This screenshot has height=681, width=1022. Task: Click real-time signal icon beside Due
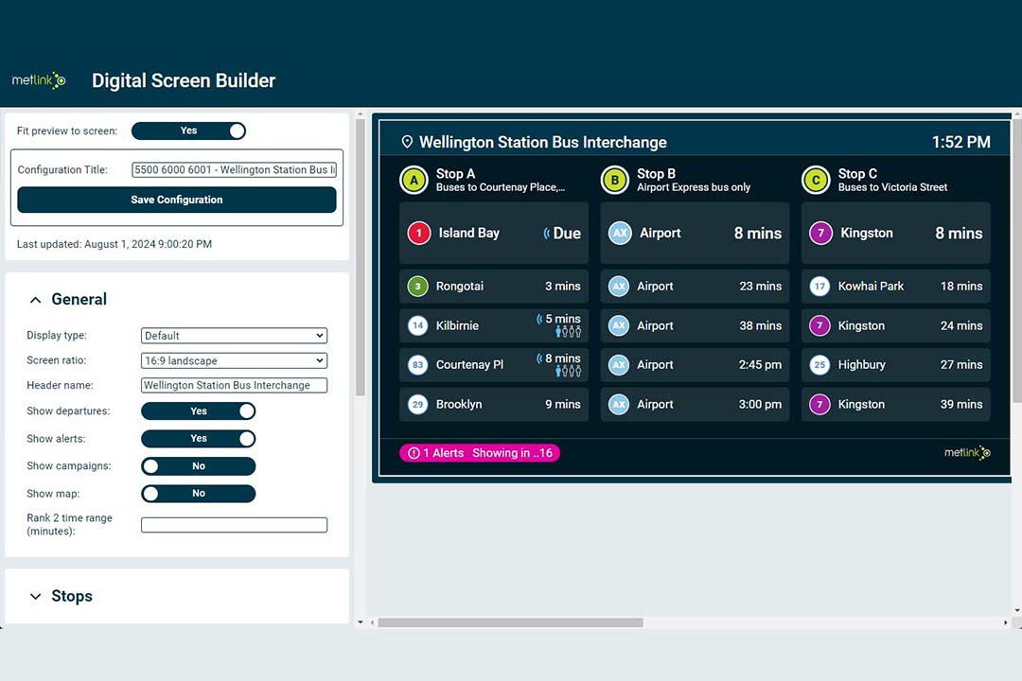pos(546,233)
